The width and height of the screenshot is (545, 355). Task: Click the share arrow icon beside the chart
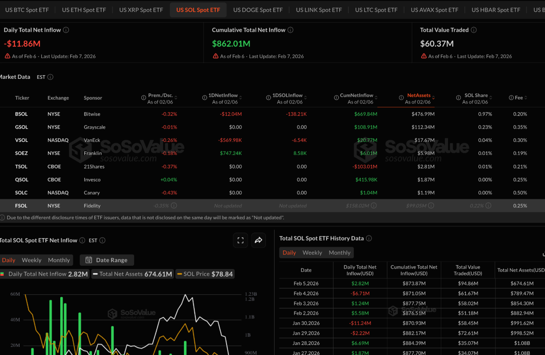tap(258, 240)
